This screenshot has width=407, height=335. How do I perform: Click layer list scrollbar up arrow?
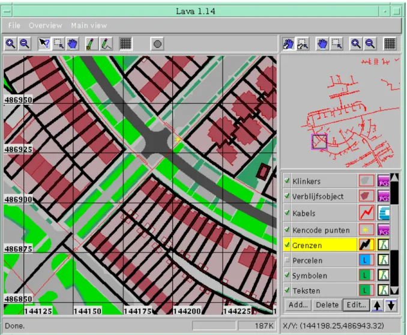[x=394, y=178]
